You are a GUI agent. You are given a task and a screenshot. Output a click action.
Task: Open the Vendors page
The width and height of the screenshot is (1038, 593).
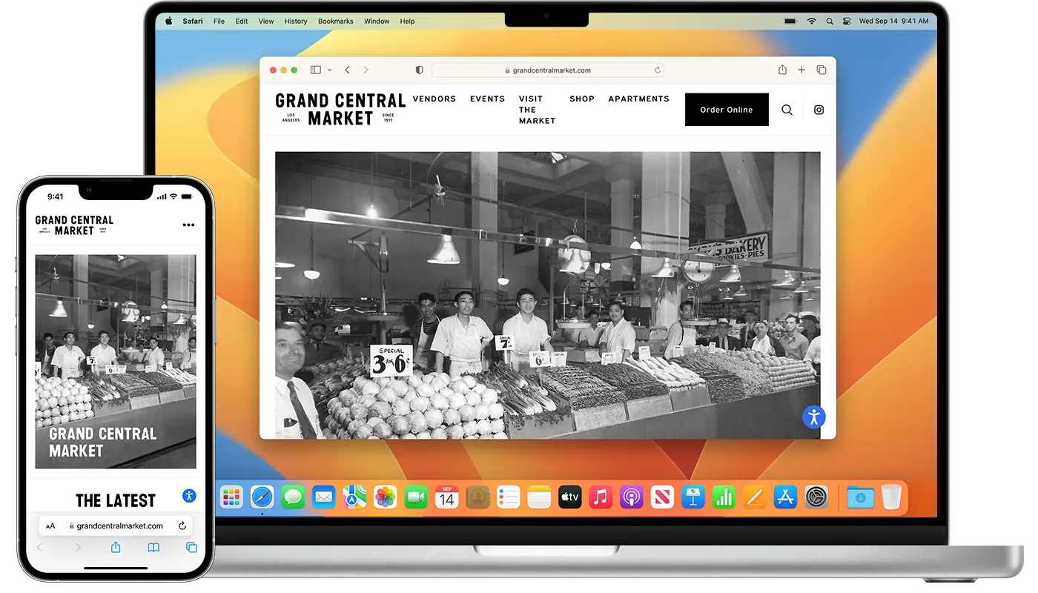point(434,99)
